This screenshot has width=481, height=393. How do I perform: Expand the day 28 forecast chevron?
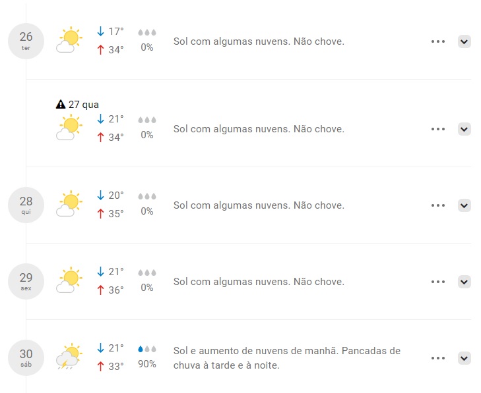pyautogui.click(x=464, y=205)
